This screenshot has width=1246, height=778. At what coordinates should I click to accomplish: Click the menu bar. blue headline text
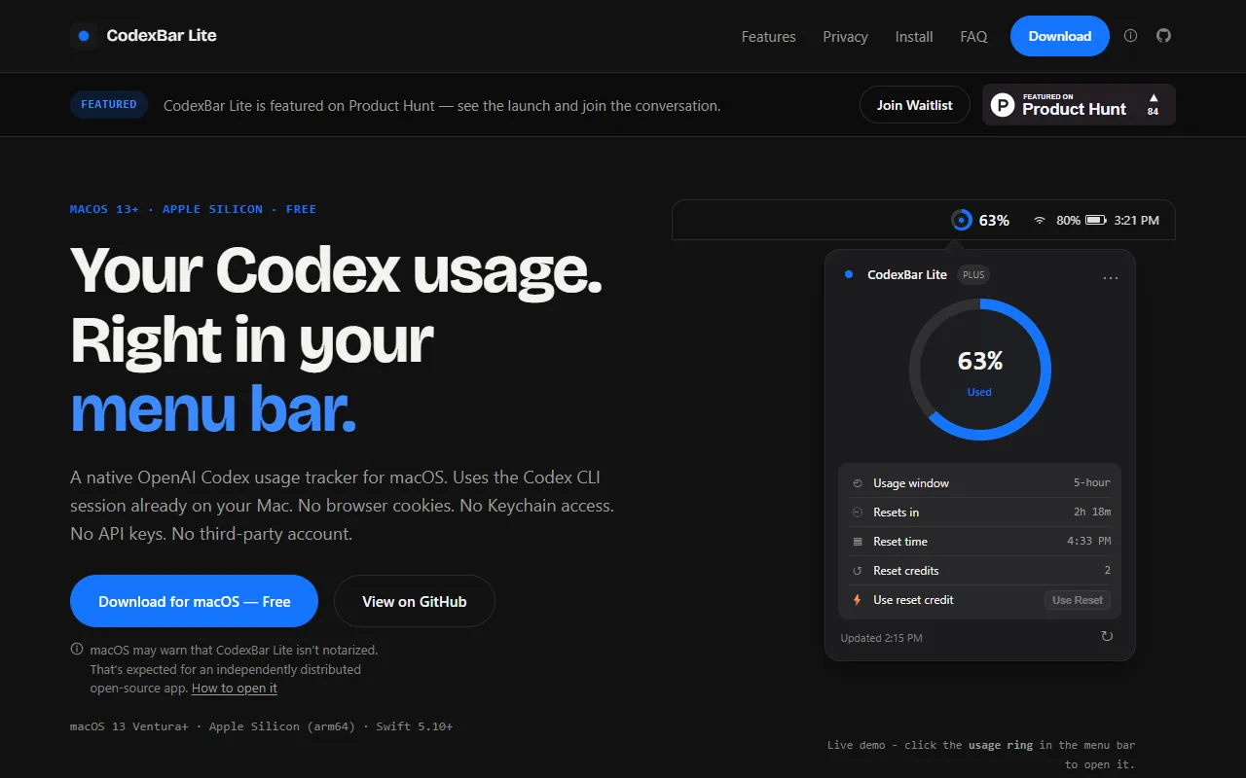213,409
